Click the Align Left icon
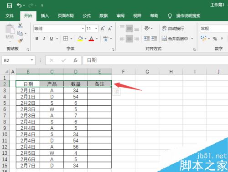This screenshot has width=228, height=172. (122, 39)
